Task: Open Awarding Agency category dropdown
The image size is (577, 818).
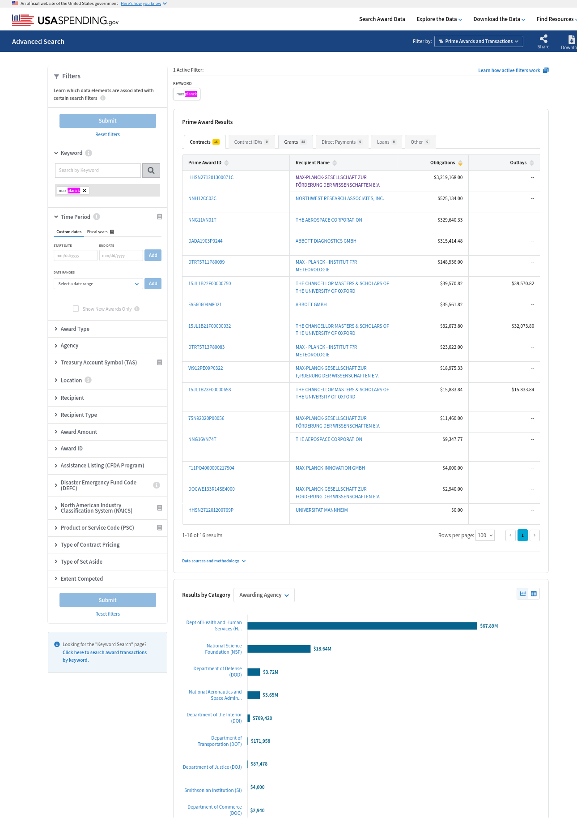Action: coord(264,595)
